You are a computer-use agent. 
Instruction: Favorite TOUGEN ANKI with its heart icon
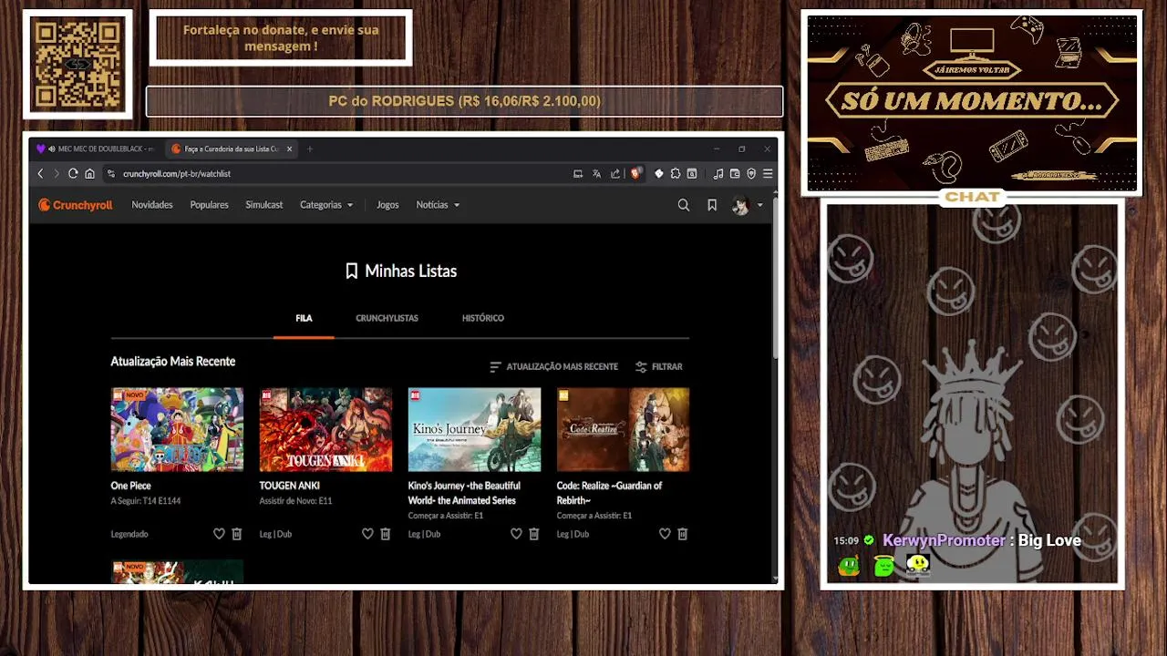[367, 534]
